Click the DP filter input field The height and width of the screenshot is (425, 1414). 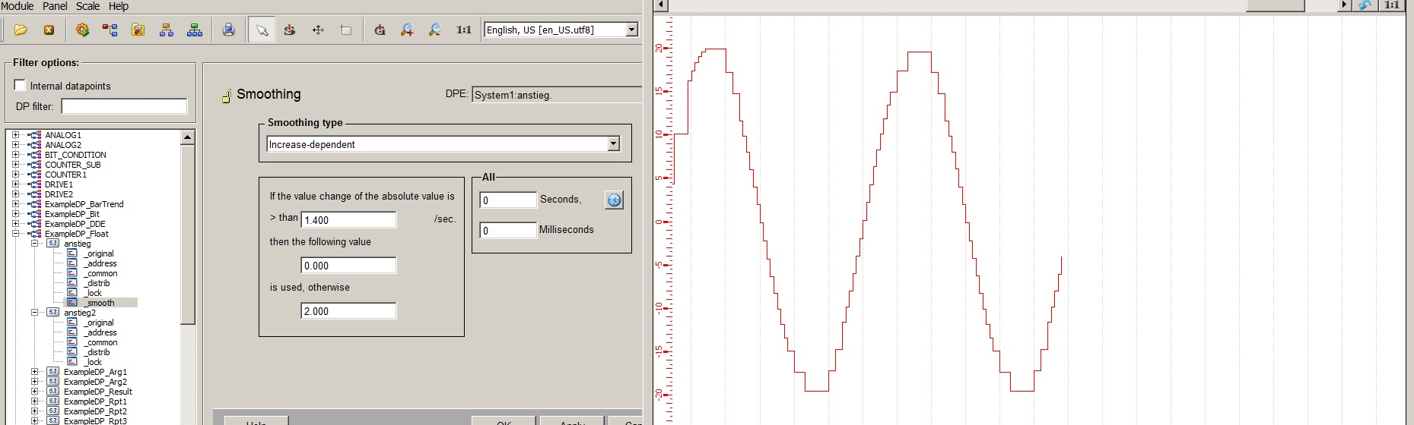click(x=124, y=106)
